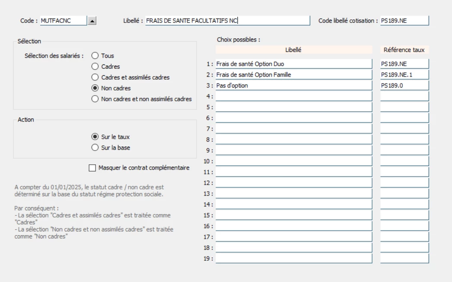
Task: Click the Code field containing MUTFACNC
Action: [x=63, y=21]
